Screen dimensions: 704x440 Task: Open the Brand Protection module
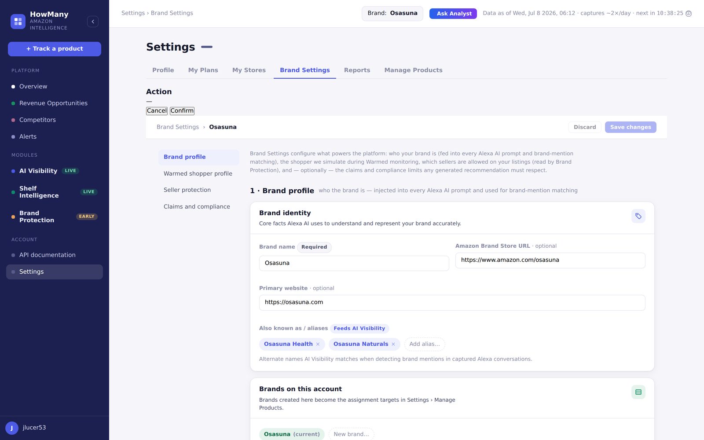point(55,217)
